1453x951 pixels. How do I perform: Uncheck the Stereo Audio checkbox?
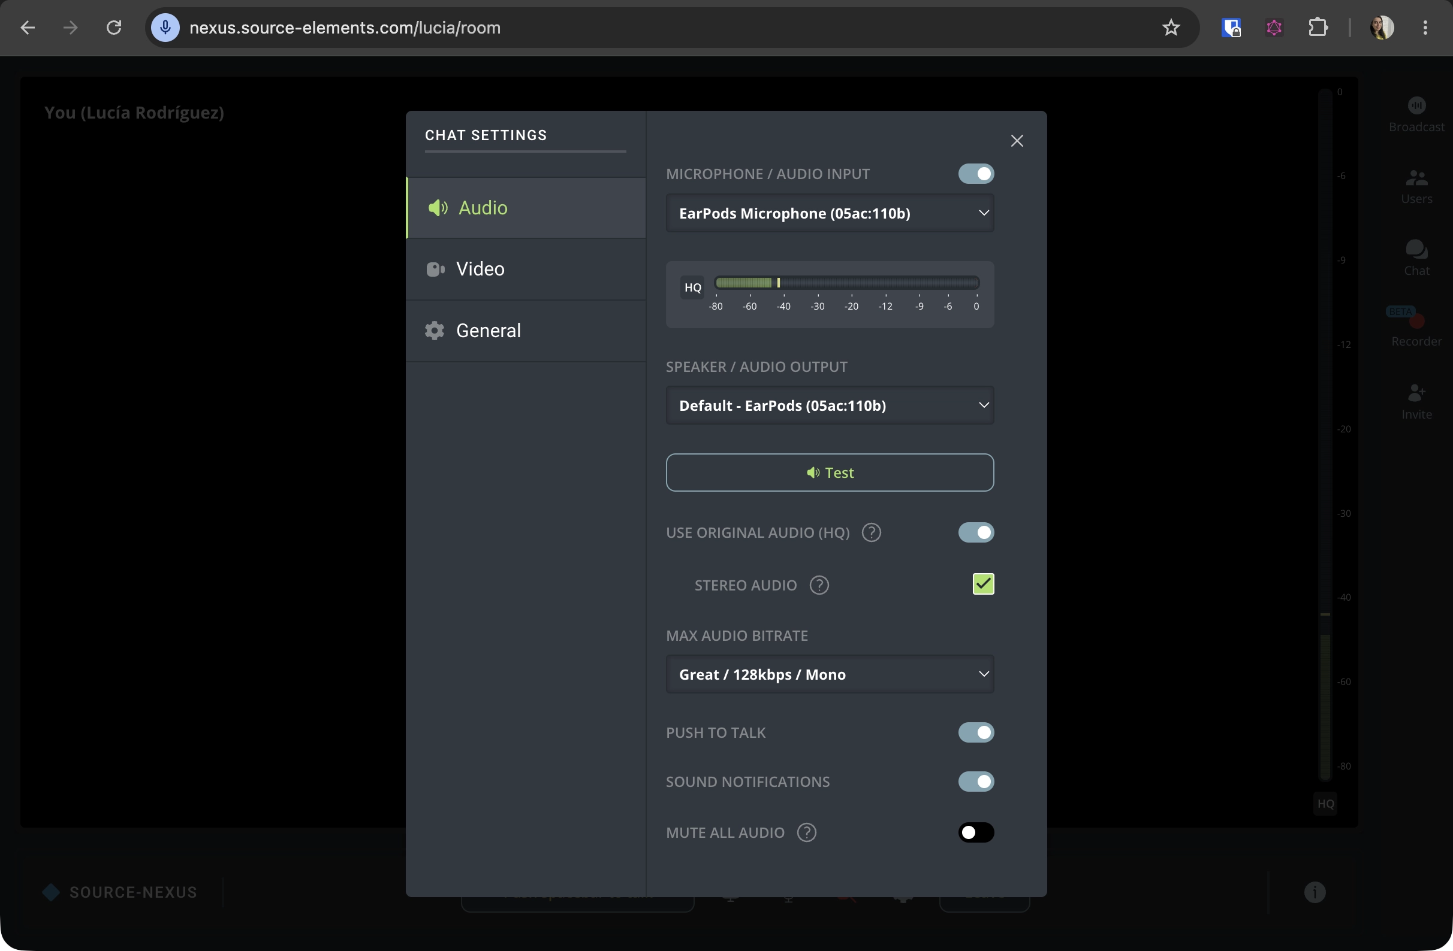click(x=983, y=584)
